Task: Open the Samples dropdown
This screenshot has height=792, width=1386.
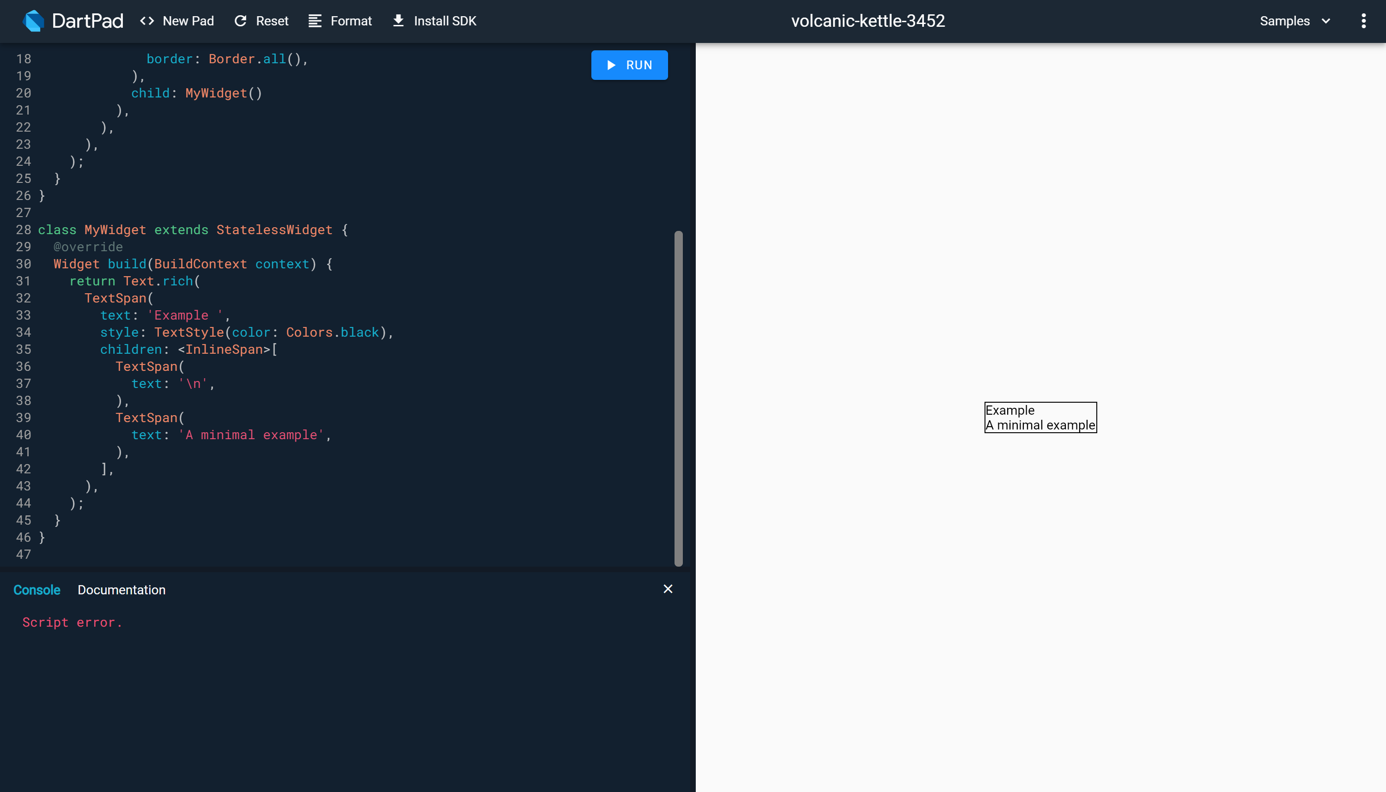Action: coord(1284,21)
